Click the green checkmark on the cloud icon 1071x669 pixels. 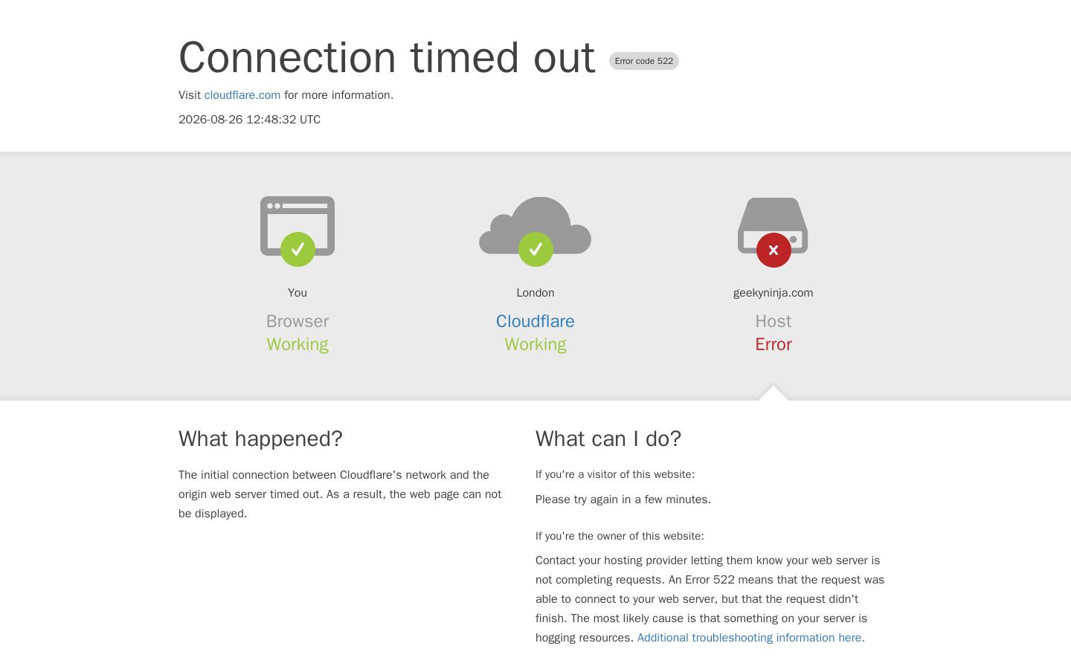pos(535,249)
